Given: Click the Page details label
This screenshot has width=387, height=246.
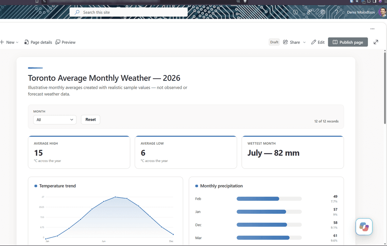Looking at the screenshot, I should tap(41, 42).
